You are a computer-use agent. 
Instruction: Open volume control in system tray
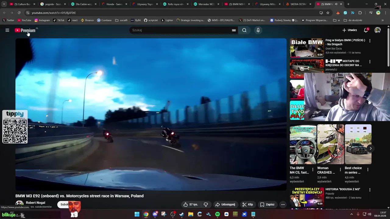[x=370, y=214]
